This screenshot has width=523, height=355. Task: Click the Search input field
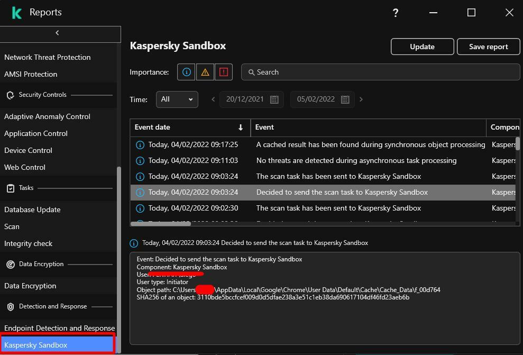pyautogui.click(x=381, y=72)
